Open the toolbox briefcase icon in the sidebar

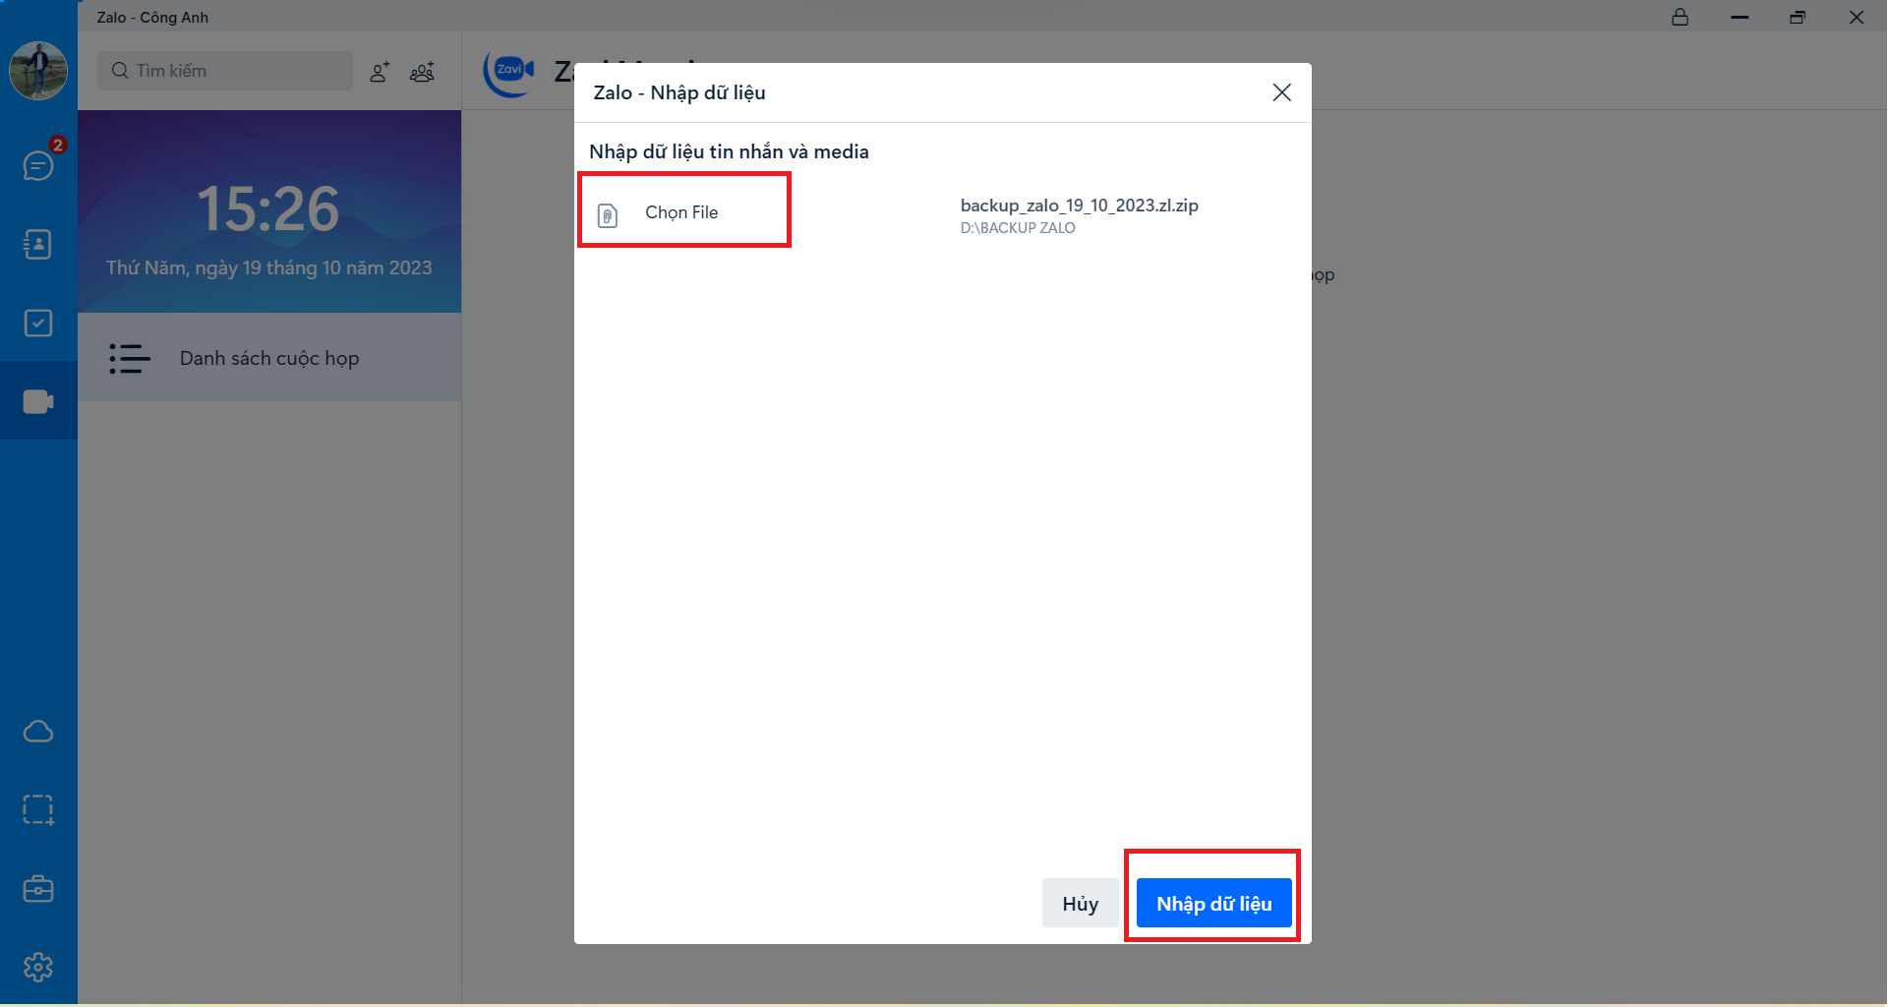[38, 889]
